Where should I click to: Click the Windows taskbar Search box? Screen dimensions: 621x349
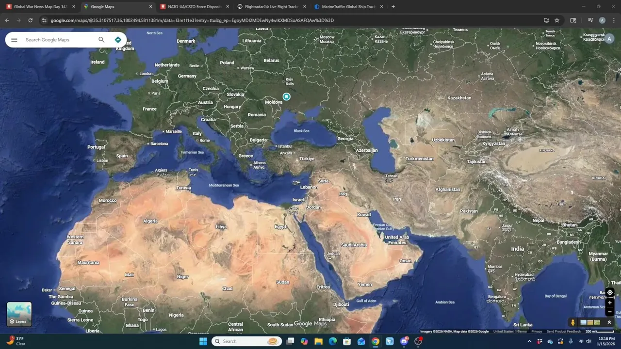point(246,341)
